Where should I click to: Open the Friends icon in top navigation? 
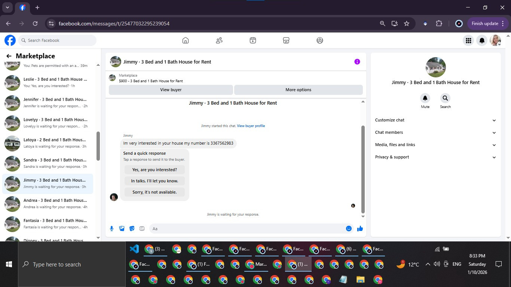[219, 40]
